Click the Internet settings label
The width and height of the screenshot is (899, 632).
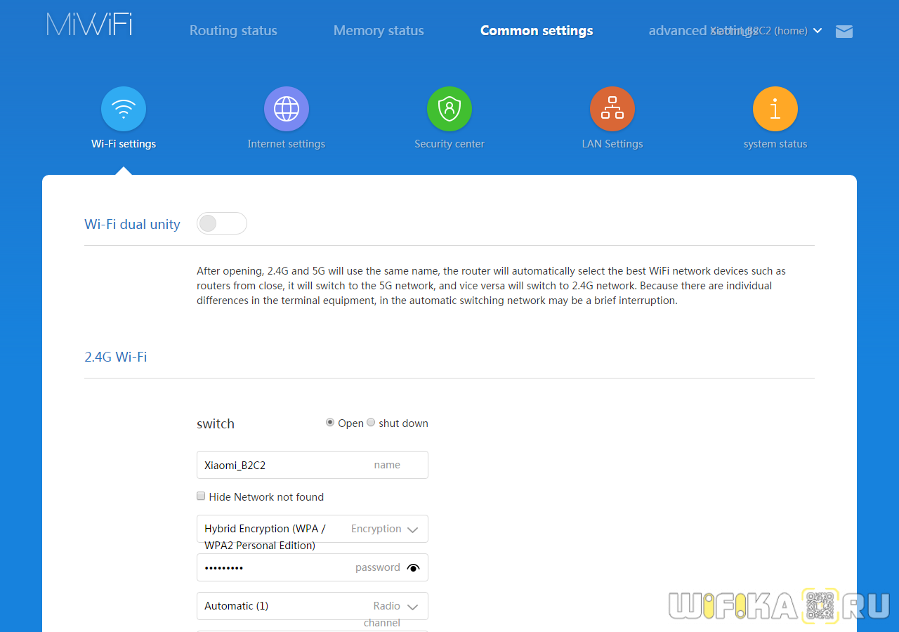click(287, 144)
